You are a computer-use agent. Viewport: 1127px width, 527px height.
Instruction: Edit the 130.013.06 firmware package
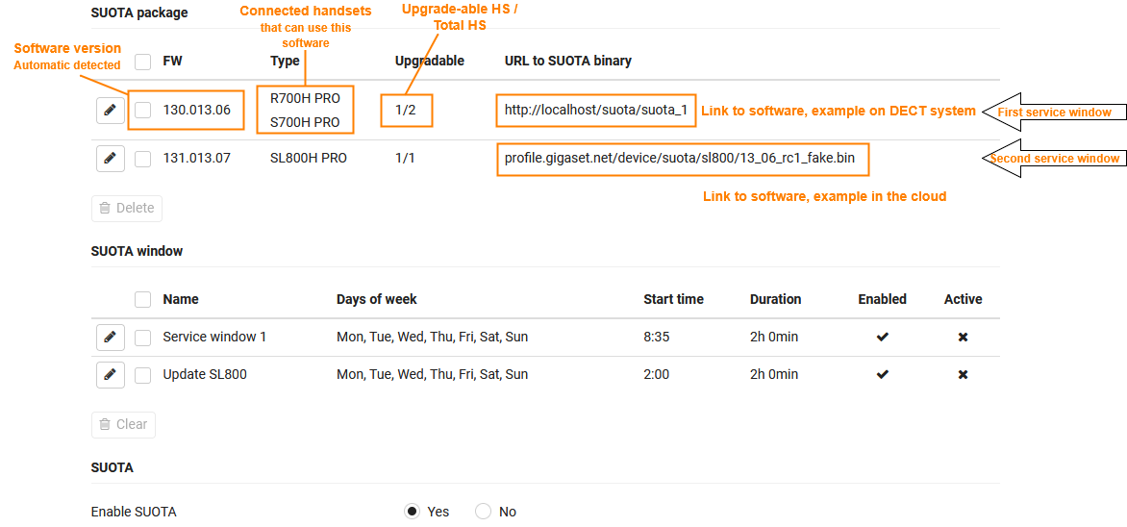(x=110, y=111)
